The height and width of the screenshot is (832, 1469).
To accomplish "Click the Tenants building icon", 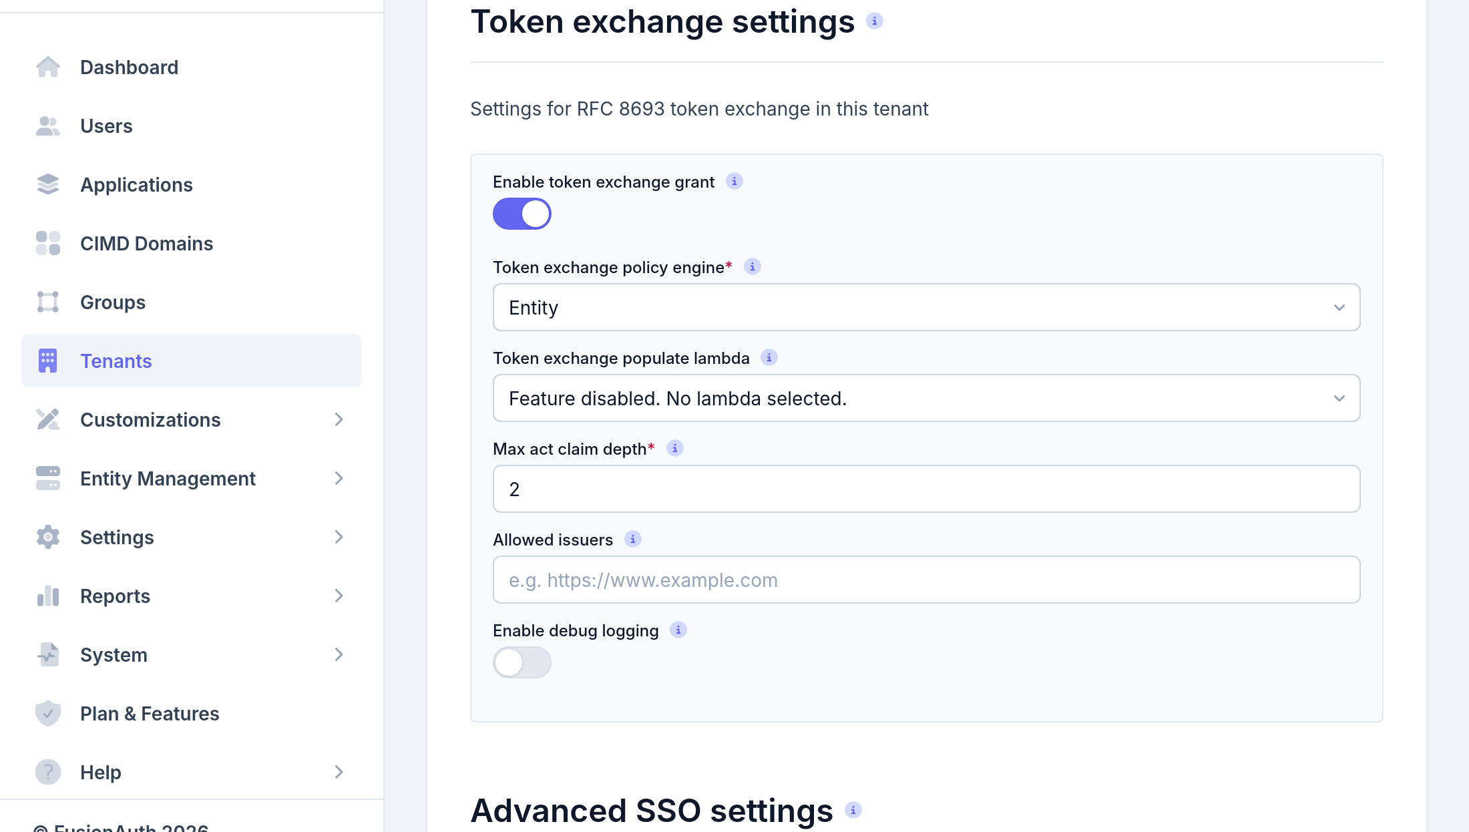I will click(x=48, y=361).
